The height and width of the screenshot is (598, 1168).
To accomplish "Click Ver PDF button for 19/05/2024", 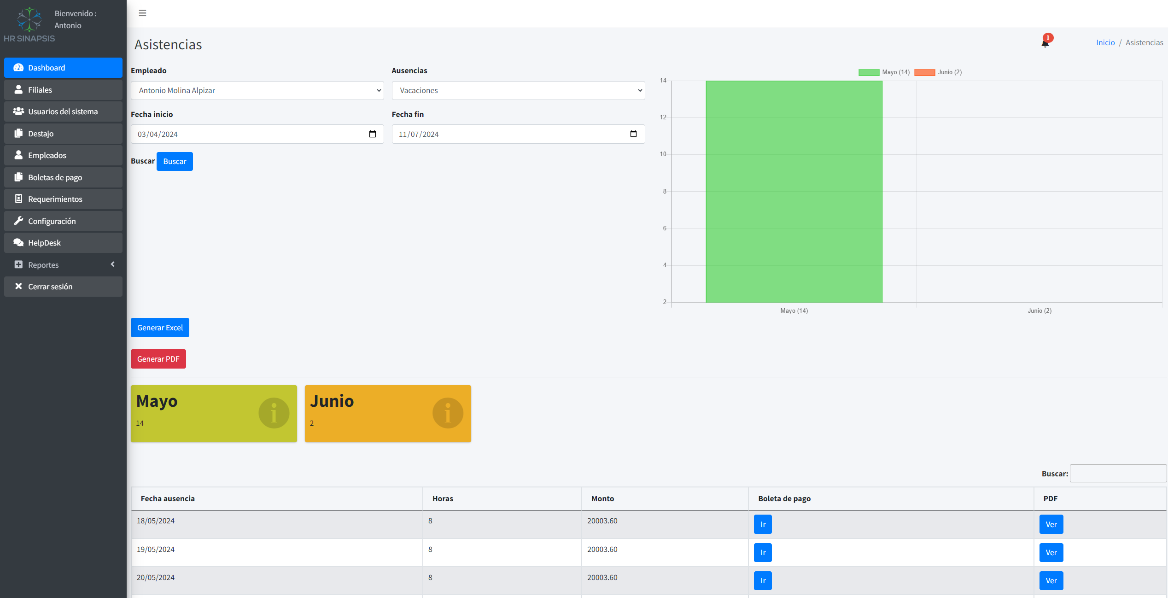I will point(1051,552).
